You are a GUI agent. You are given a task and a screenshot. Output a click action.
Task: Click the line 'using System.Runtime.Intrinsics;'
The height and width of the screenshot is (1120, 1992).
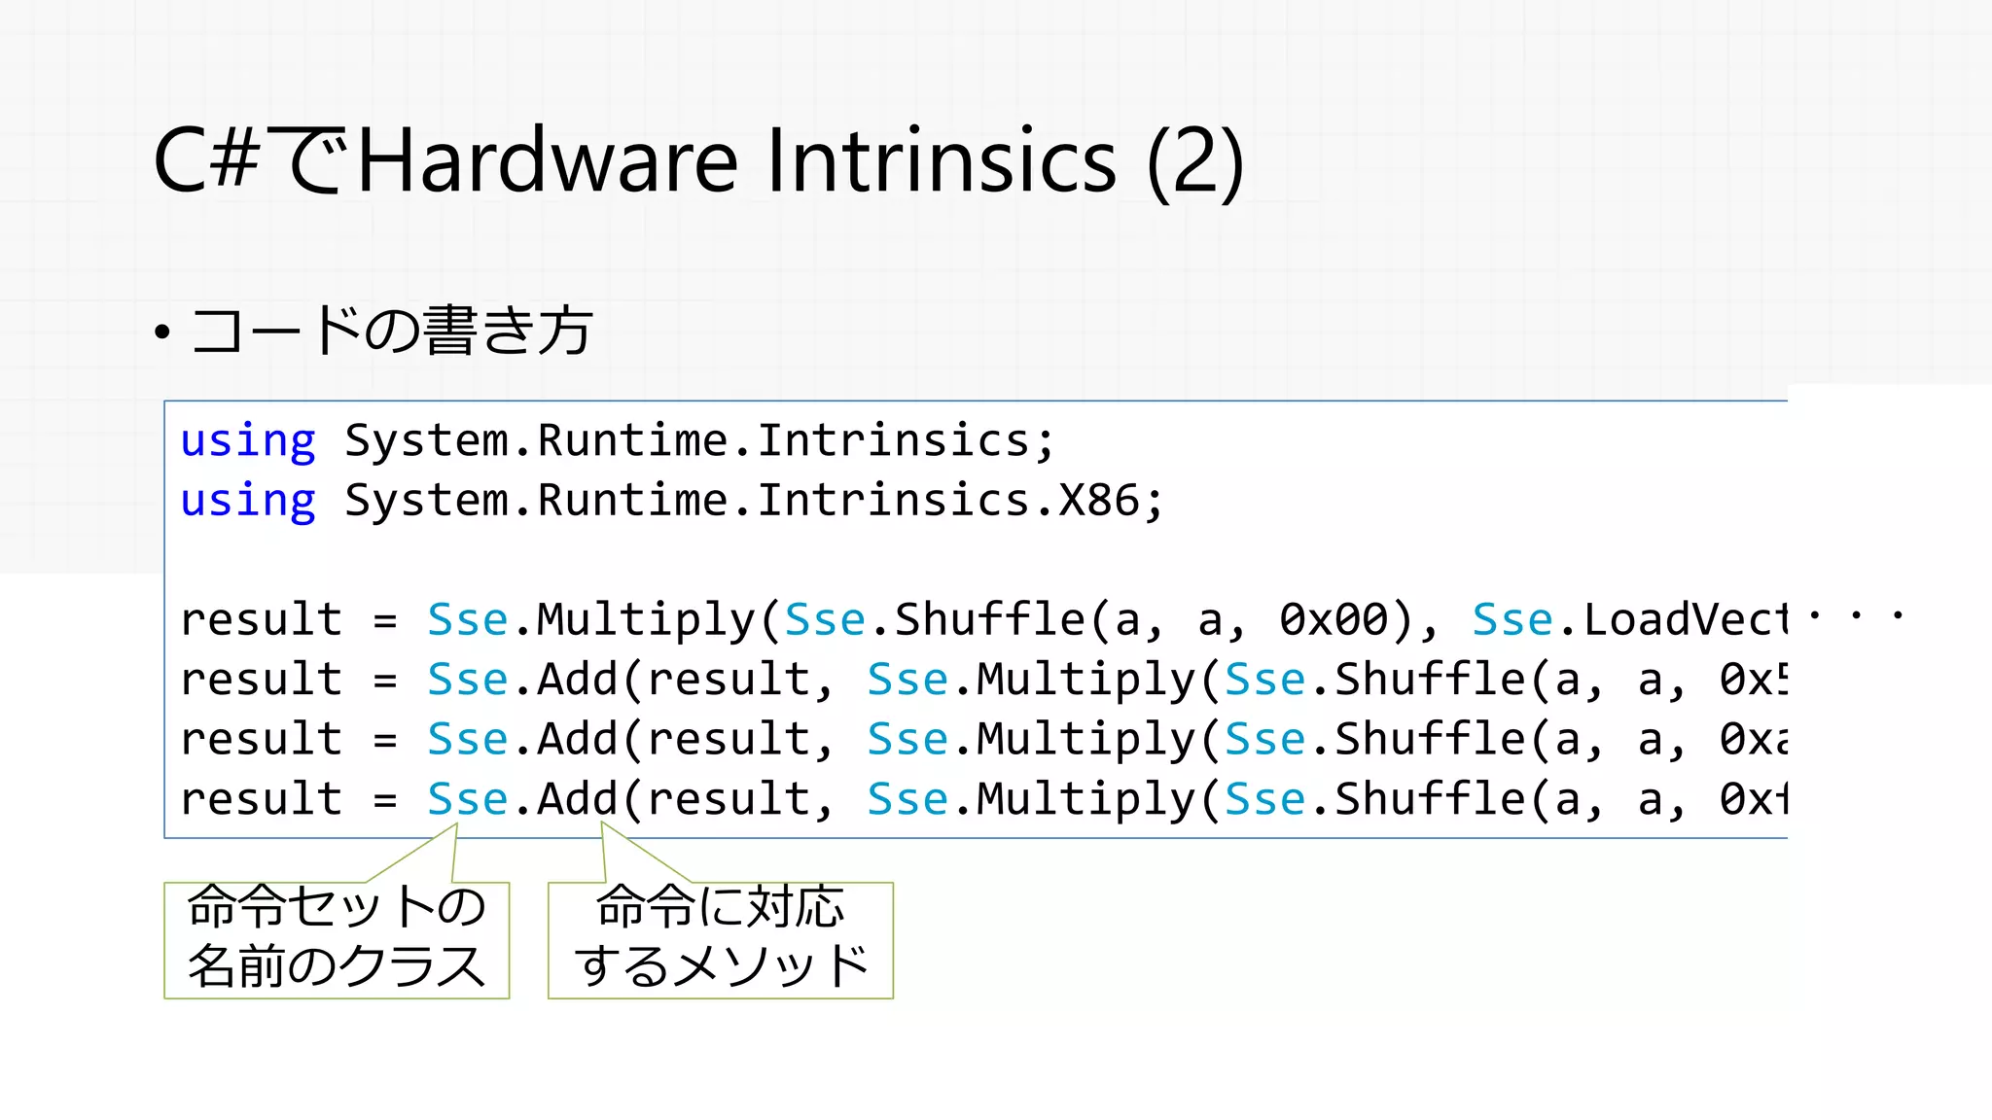[x=618, y=441]
